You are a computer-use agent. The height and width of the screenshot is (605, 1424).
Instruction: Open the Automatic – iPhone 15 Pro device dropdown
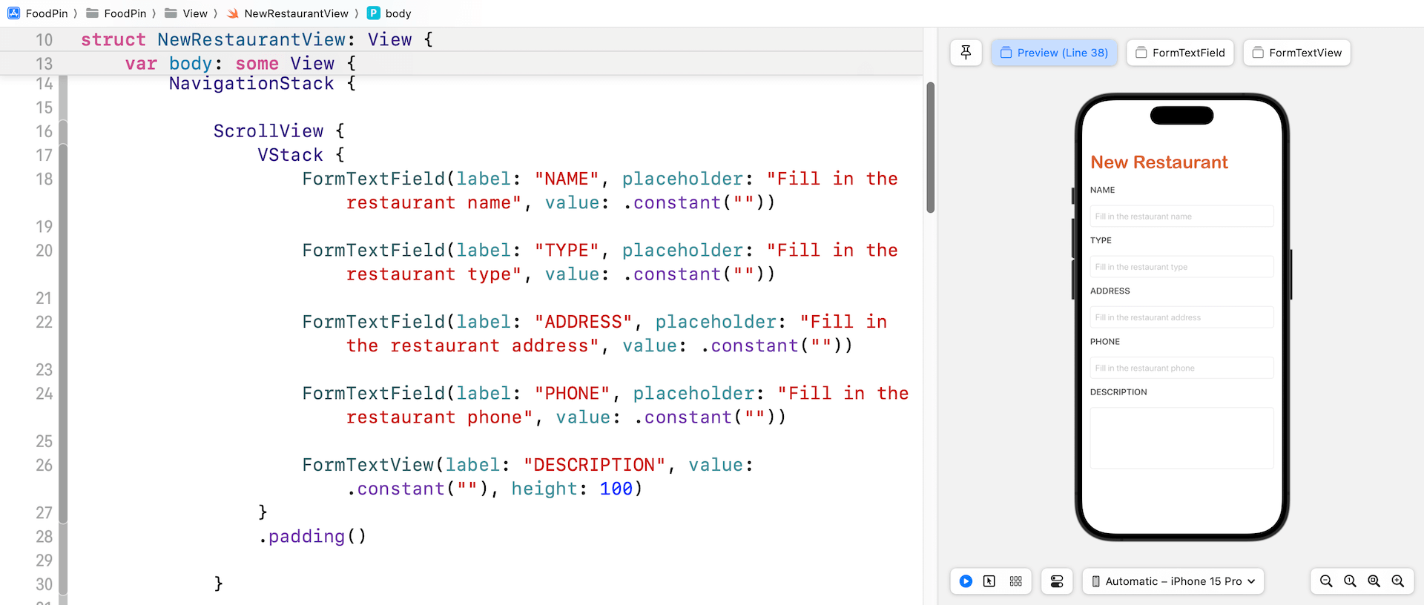tap(1173, 581)
